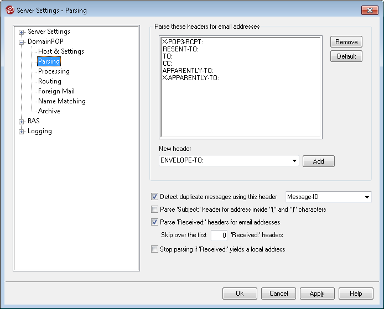Open the Host & Settings page
384x309 pixels.
tap(61, 51)
